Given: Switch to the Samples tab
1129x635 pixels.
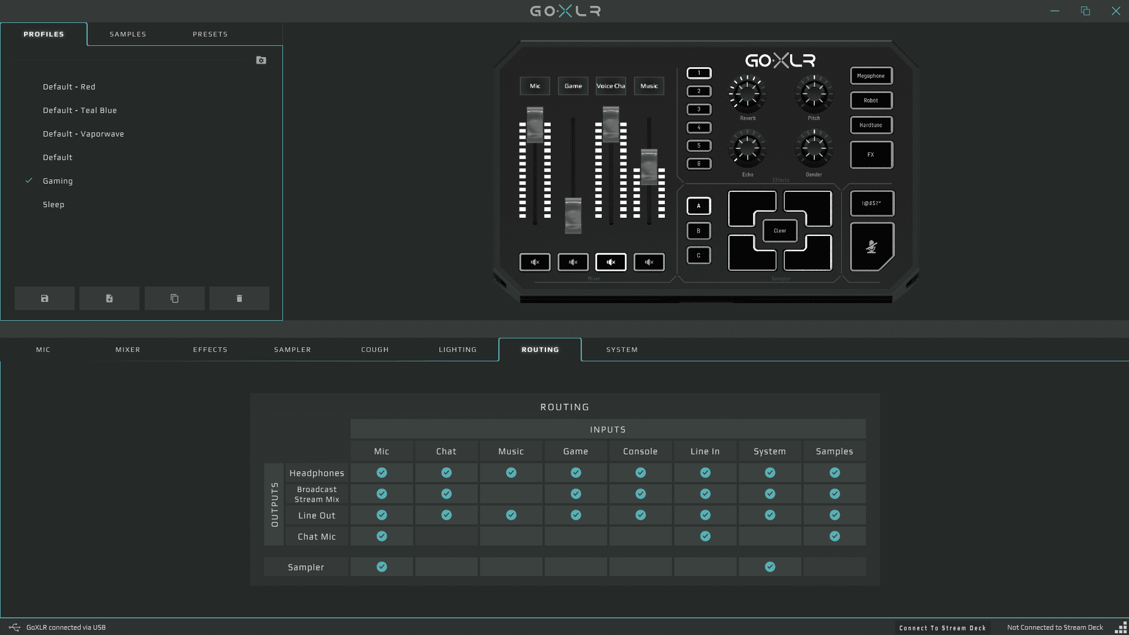Looking at the screenshot, I should tap(128, 34).
